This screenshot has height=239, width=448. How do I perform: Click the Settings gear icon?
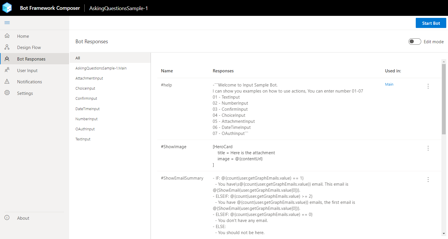7,93
